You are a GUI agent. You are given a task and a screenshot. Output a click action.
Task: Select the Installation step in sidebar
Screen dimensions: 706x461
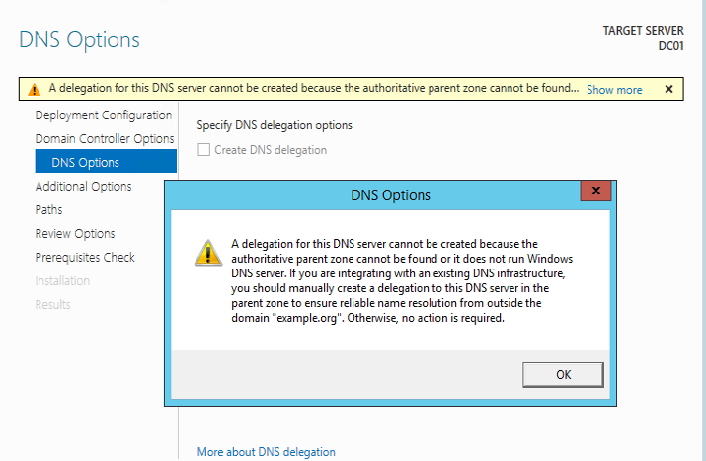[x=62, y=281]
